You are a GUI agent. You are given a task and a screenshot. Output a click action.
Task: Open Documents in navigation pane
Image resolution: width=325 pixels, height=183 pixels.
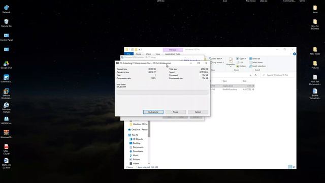coord(136,147)
